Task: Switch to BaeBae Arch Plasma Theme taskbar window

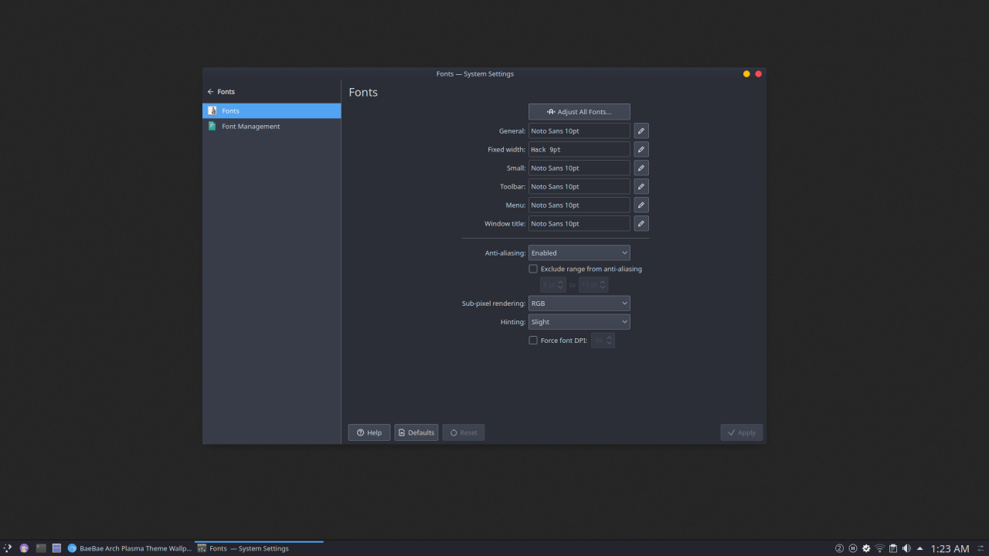Action: (x=129, y=548)
